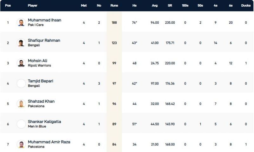Image resolution: width=254 pixels, height=152 pixels.
Task: Click the Hs column header
Action: point(134,6)
